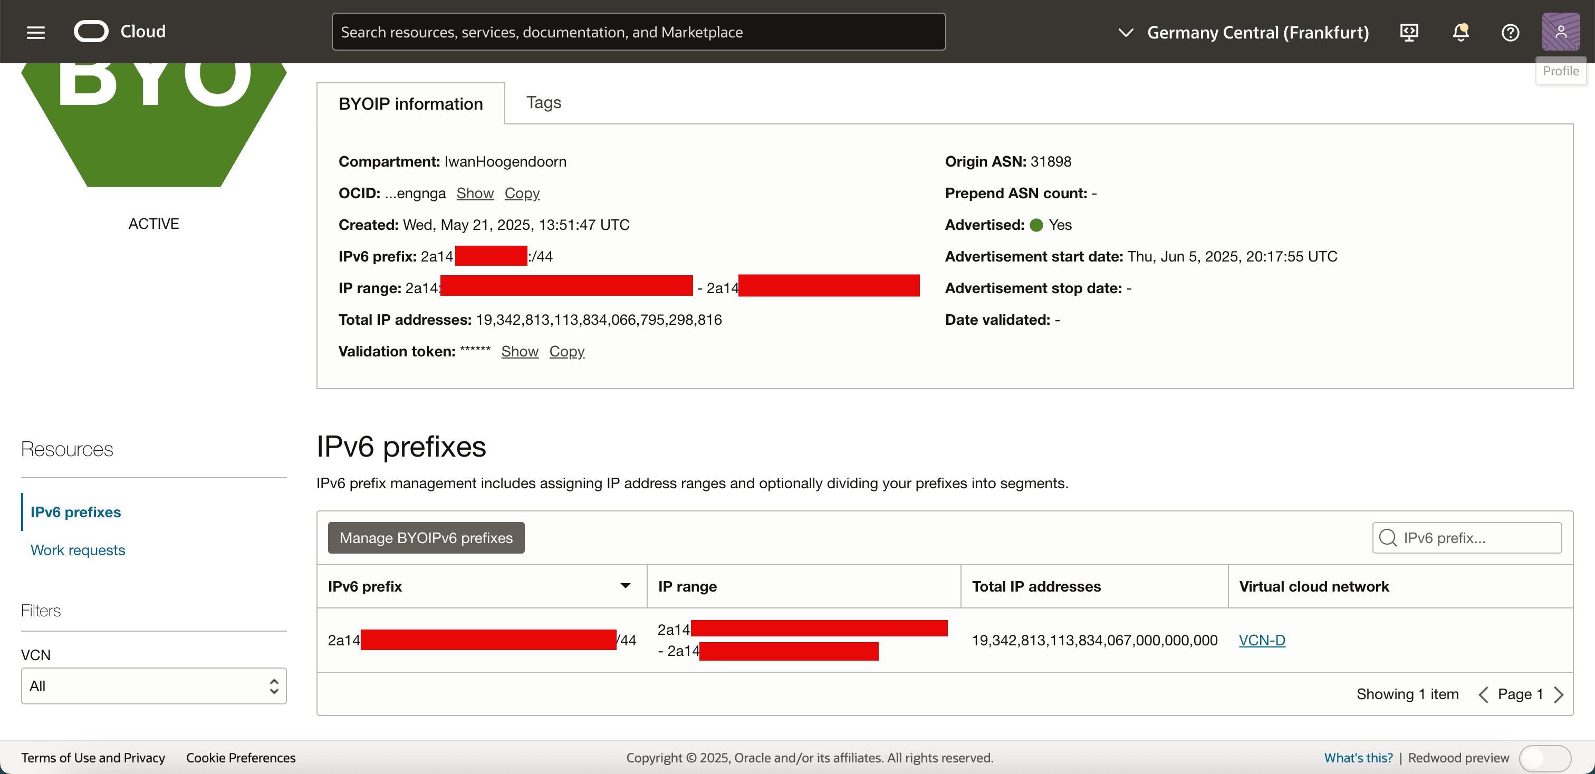Open the Cloud Shell developer tools icon
This screenshot has width=1595, height=774.
[1409, 32]
